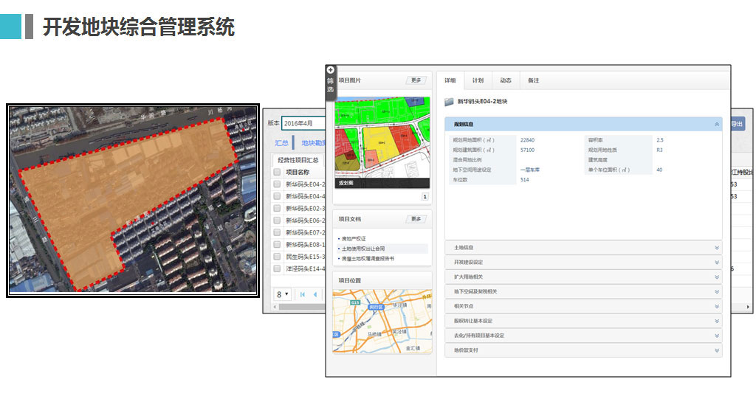Click the chevron on 地价款支付 row
The image size is (756, 399).
(x=716, y=350)
